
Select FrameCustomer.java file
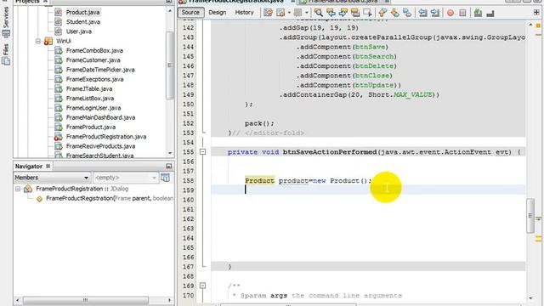(93, 60)
